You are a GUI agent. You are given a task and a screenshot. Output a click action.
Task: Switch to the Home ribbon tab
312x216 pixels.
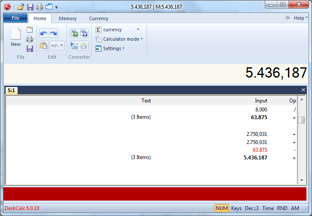(x=40, y=18)
